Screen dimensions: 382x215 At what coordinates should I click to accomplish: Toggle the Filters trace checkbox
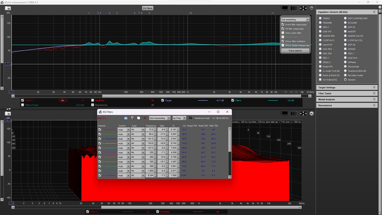[x=233, y=100]
